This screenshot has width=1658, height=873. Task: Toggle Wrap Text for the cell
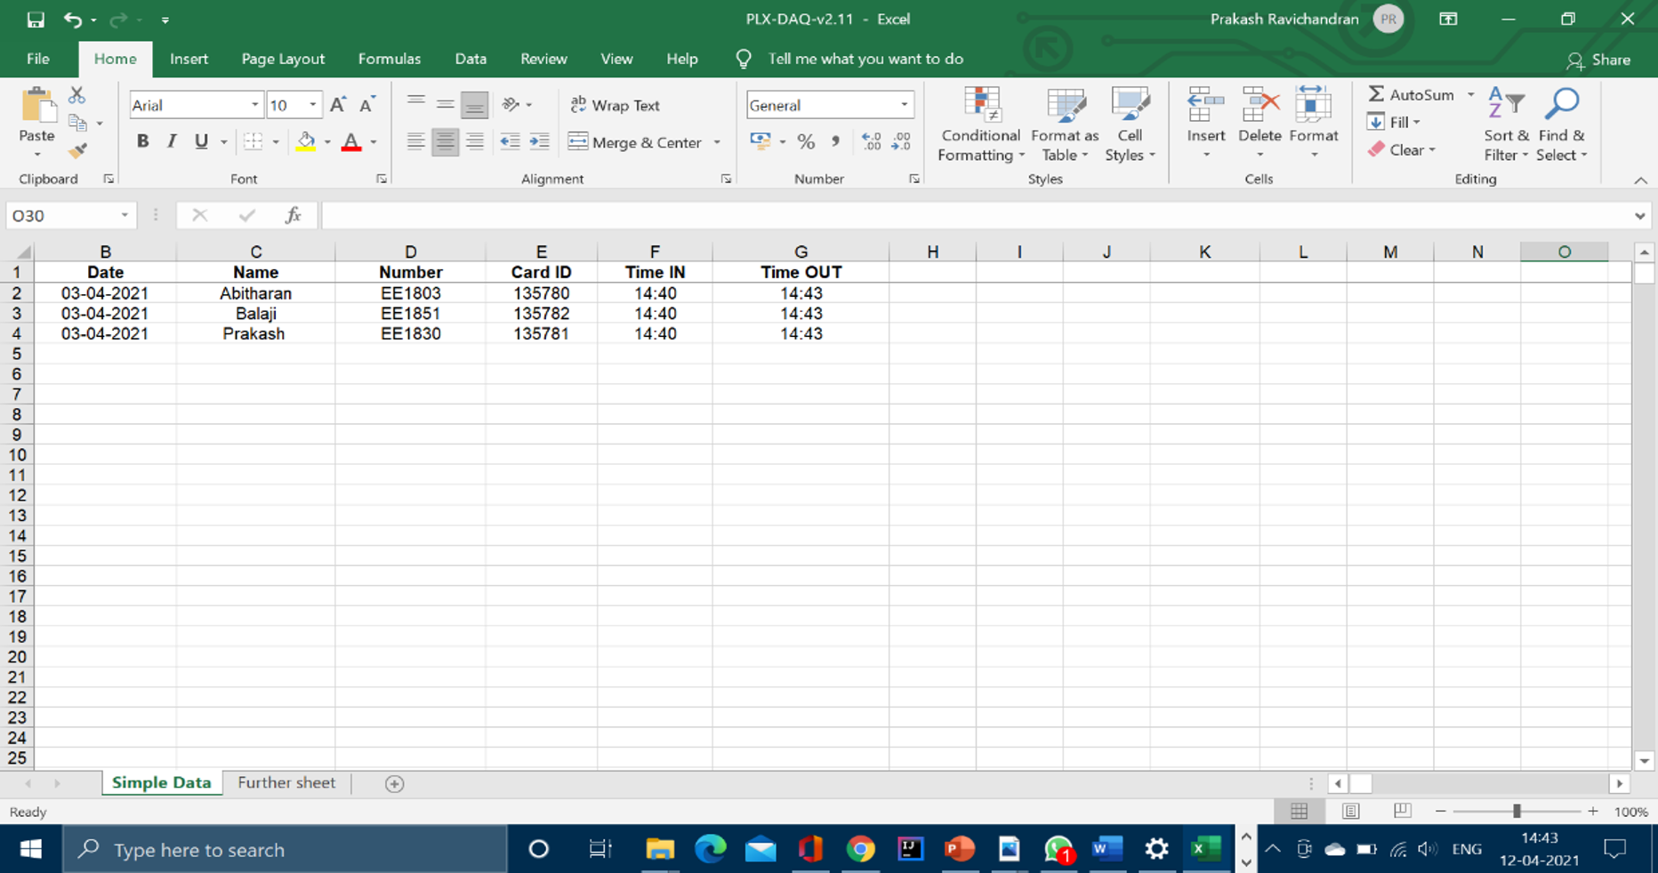pyautogui.click(x=616, y=105)
